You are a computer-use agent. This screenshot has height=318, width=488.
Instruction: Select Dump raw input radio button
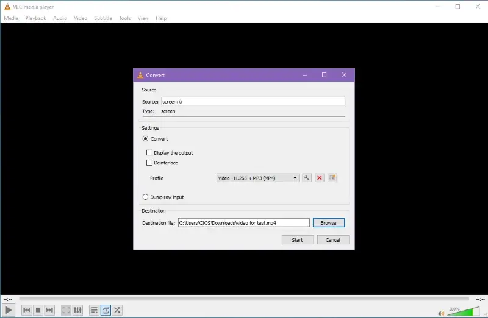click(x=145, y=197)
